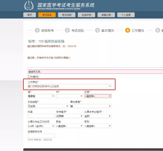Click the ellipsis button in 工作单位 field
Viewport: 163px width, 151px height.
(109, 86)
